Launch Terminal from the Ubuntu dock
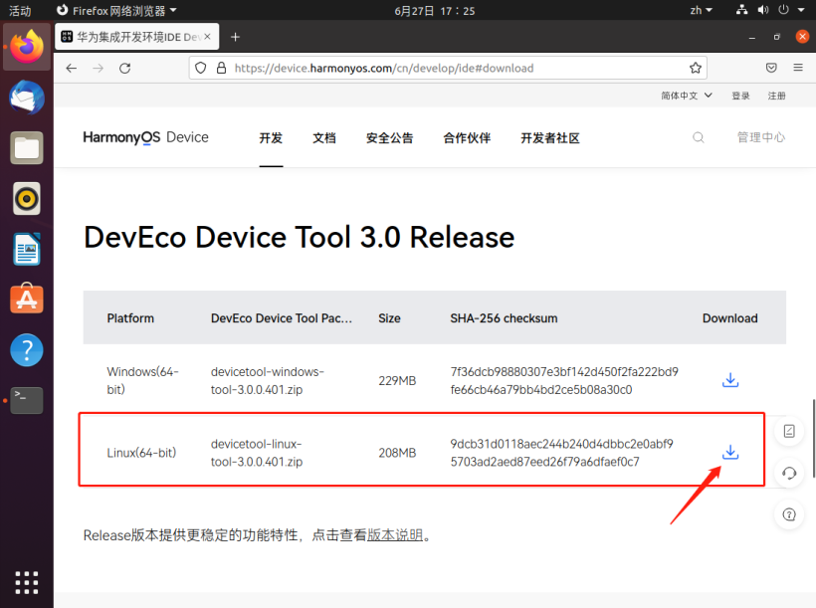Viewport: 816px width, 608px height. click(x=27, y=401)
